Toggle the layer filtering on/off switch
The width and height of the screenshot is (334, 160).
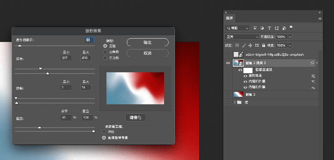click(x=291, y=28)
